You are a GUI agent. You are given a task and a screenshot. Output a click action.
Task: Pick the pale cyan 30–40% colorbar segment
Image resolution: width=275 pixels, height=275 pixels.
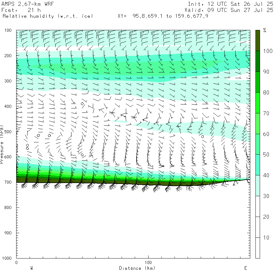click(x=258, y=185)
